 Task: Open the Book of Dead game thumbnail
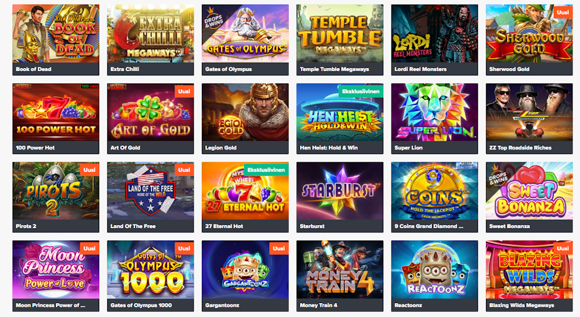[x=56, y=34]
